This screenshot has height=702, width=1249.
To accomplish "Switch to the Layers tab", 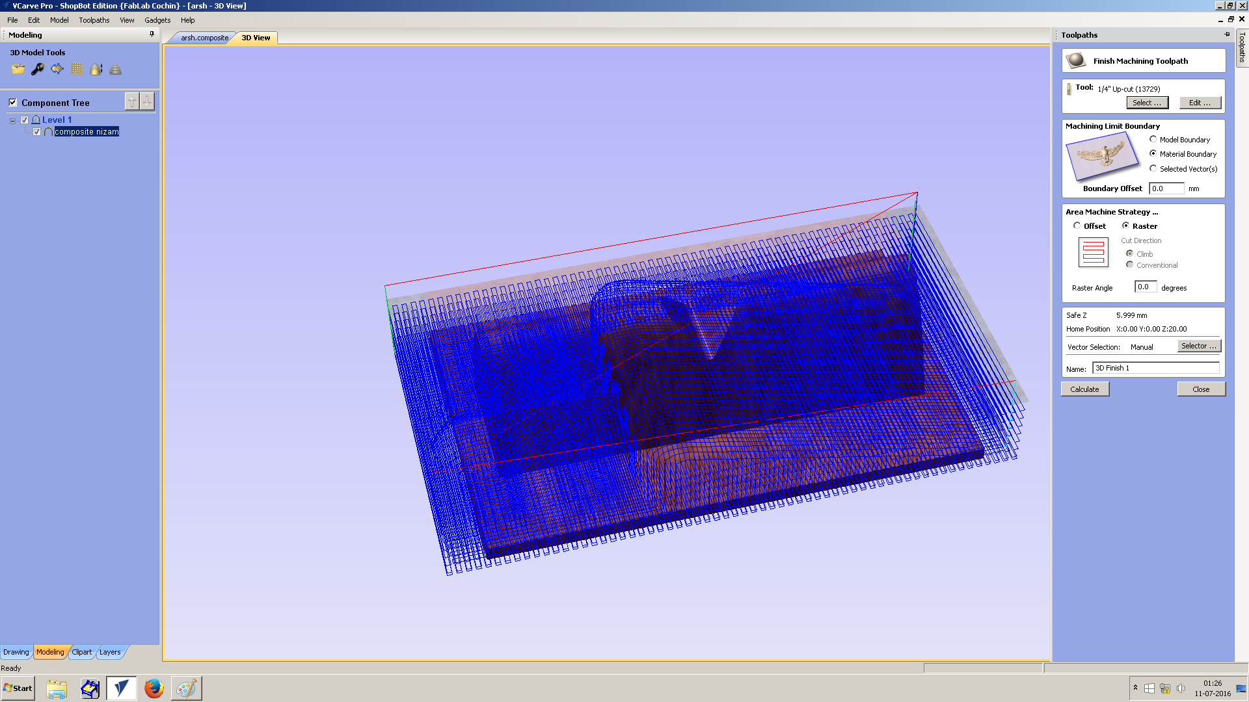I will [x=110, y=652].
